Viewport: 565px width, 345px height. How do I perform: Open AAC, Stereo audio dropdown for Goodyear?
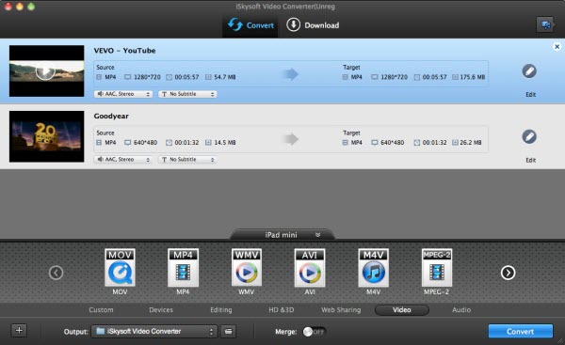click(123, 160)
